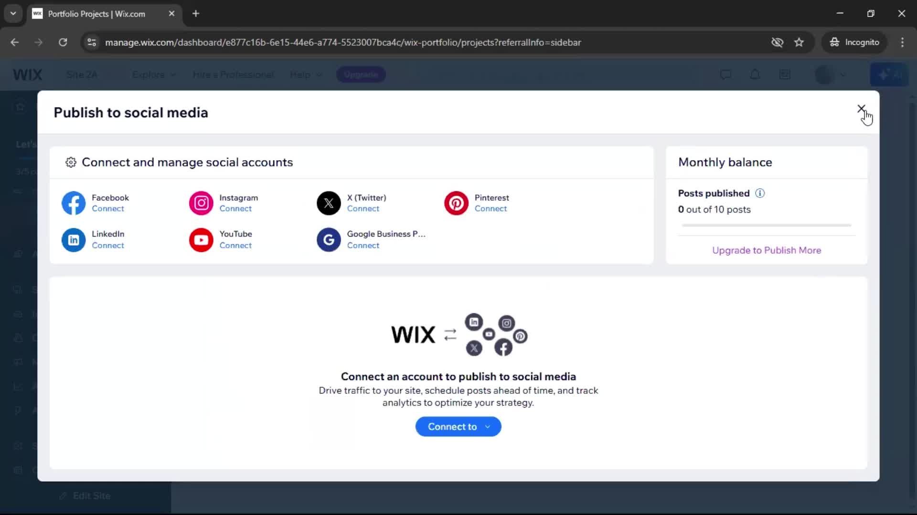Select the Portfolio Projects | Wix.com tab
917x515 pixels.
[104, 14]
